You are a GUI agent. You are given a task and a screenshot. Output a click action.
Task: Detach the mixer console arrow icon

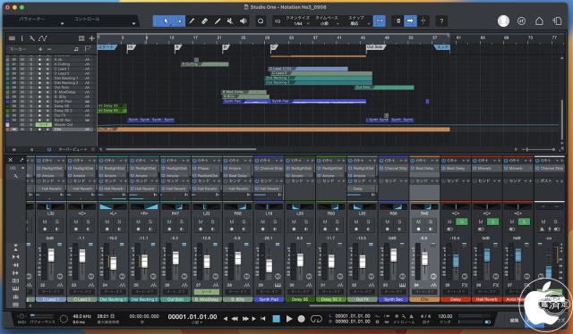pos(21,160)
